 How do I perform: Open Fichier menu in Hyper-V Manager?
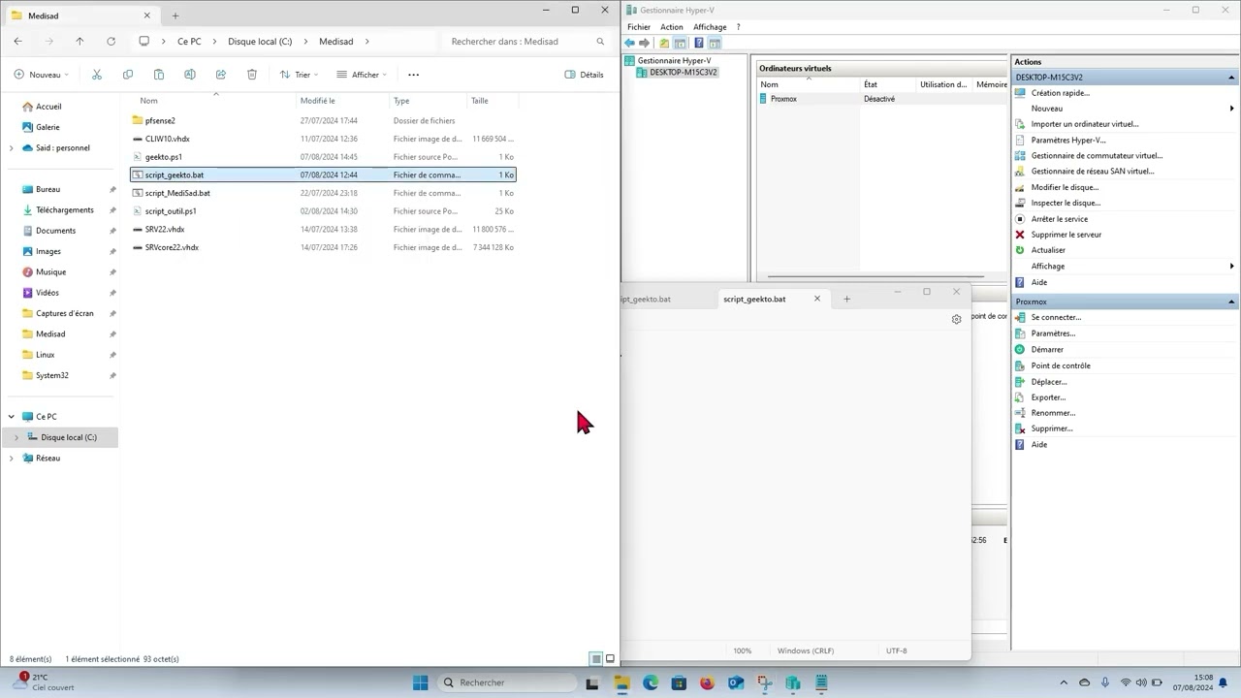point(639,27)
